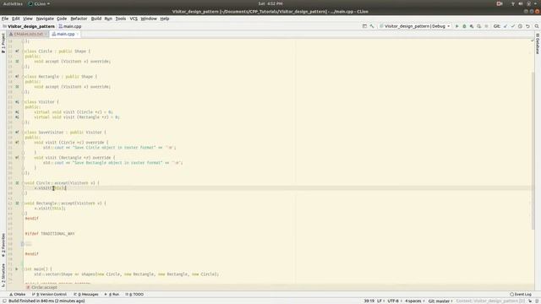
Task: Open the volume tray icon
Action: (x=521, y=3)
